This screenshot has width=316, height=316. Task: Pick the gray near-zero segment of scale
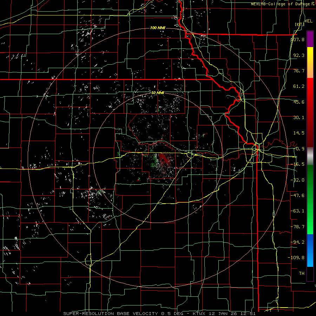point(310,156)
